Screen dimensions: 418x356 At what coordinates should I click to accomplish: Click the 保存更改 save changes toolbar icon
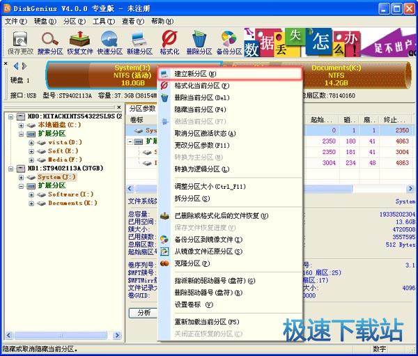coord(20,42)
